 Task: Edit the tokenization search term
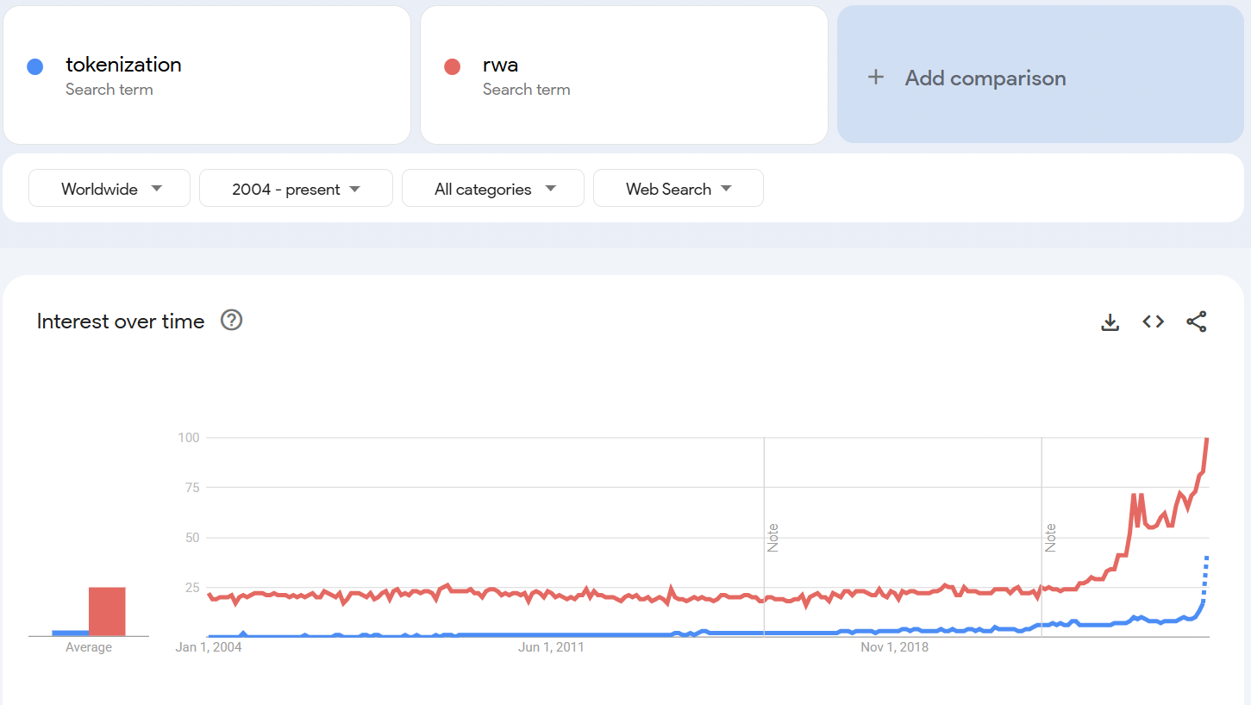tap(123, 66)
